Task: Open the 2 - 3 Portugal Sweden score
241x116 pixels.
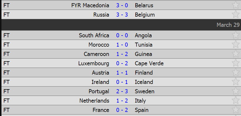Action: (122, 92)
